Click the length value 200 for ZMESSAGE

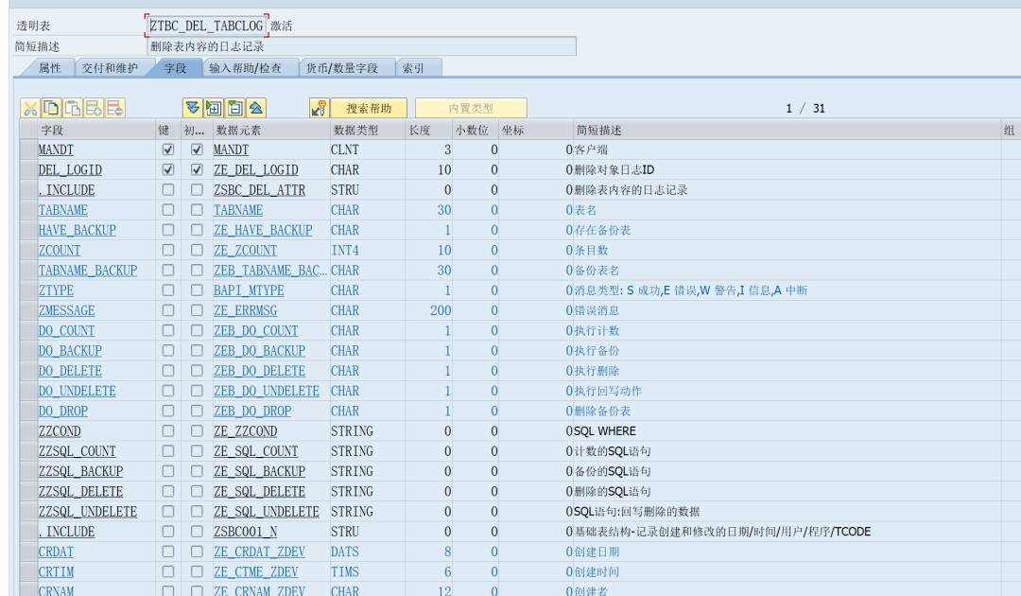point(441,310)
